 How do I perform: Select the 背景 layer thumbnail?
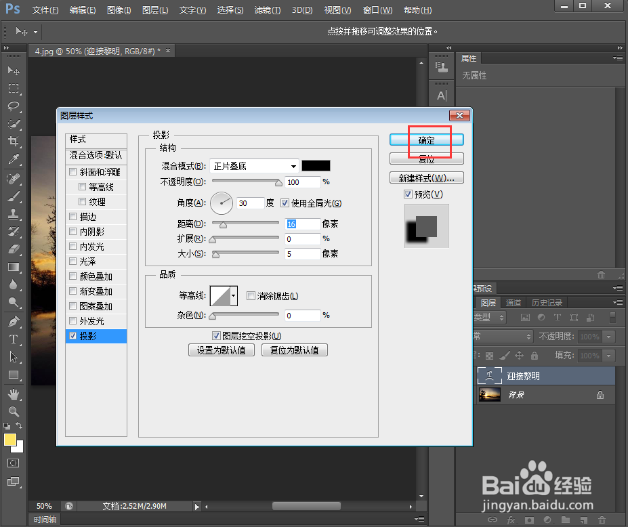pos(490,394)
